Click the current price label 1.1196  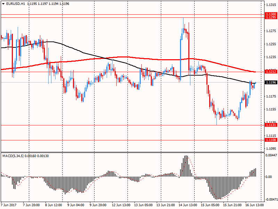(271, 83)
